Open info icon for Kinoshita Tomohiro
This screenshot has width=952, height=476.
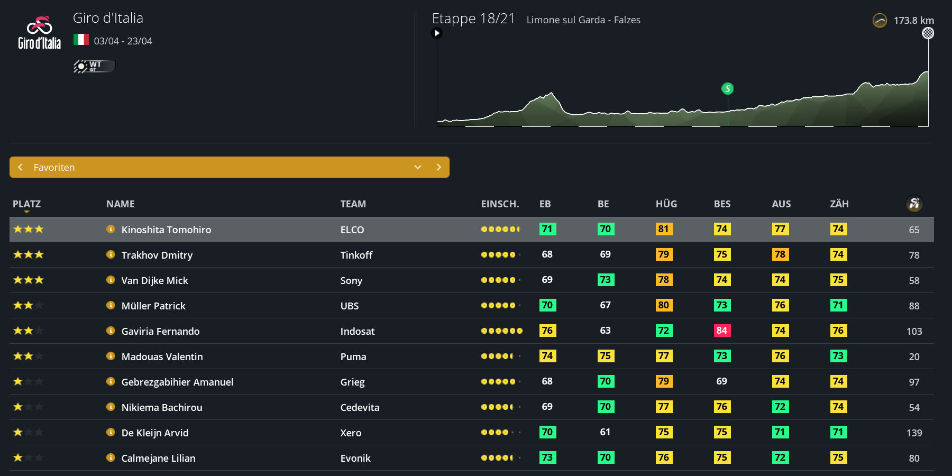[111, 229]
